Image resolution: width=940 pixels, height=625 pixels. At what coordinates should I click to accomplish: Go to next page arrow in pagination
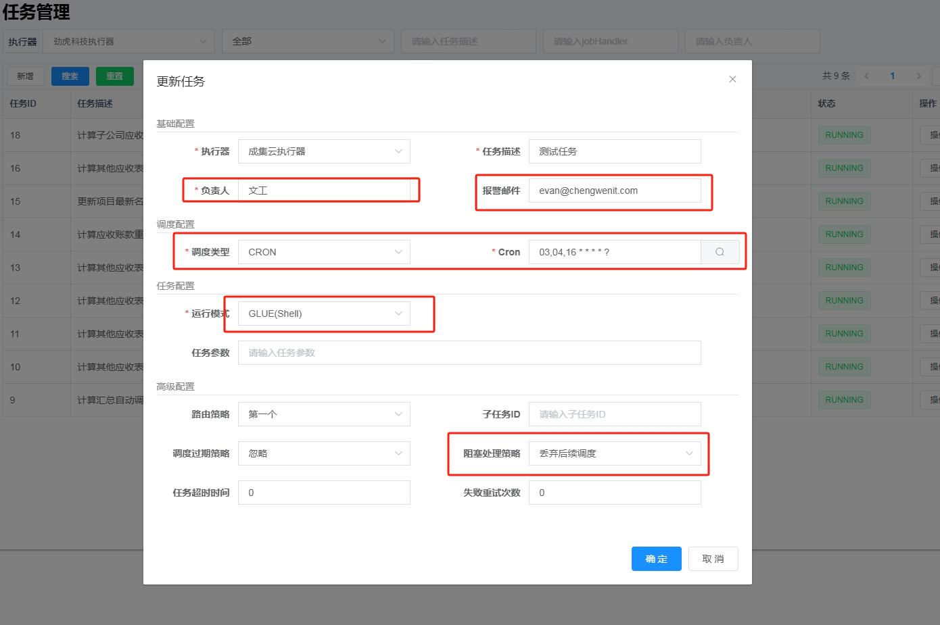(x=918, y=76)
